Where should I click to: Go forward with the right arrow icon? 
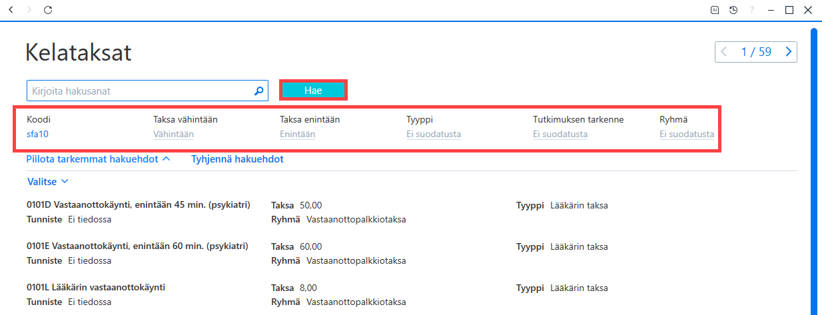point(29,10)
